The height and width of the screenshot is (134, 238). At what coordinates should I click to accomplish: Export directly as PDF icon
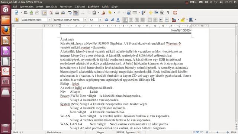pos(51,13)
